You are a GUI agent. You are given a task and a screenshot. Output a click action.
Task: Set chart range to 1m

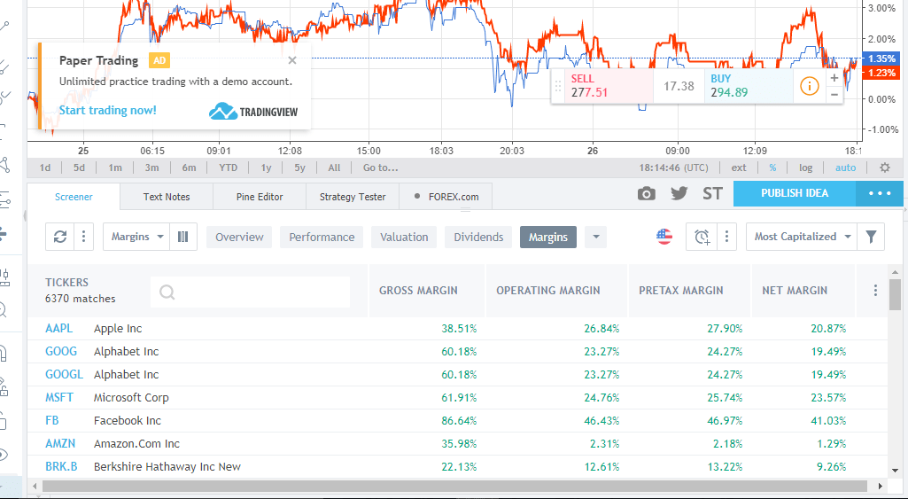click(x=114, y=168)
